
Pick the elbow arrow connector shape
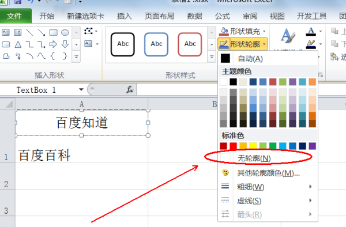(42, 44)
